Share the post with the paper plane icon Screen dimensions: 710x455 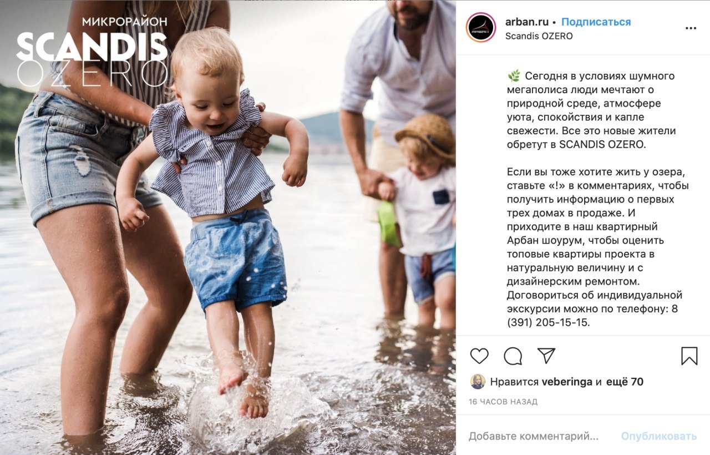point(546,356)
